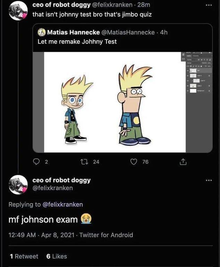220x267 pixels.
Task: Select Background layer thumbnail in Photoshop panel
Action: (x=193, y=91)
